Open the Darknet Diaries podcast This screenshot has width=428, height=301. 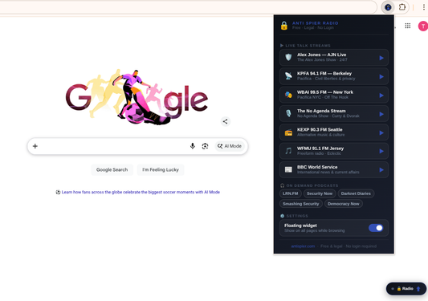pos(356,193)
